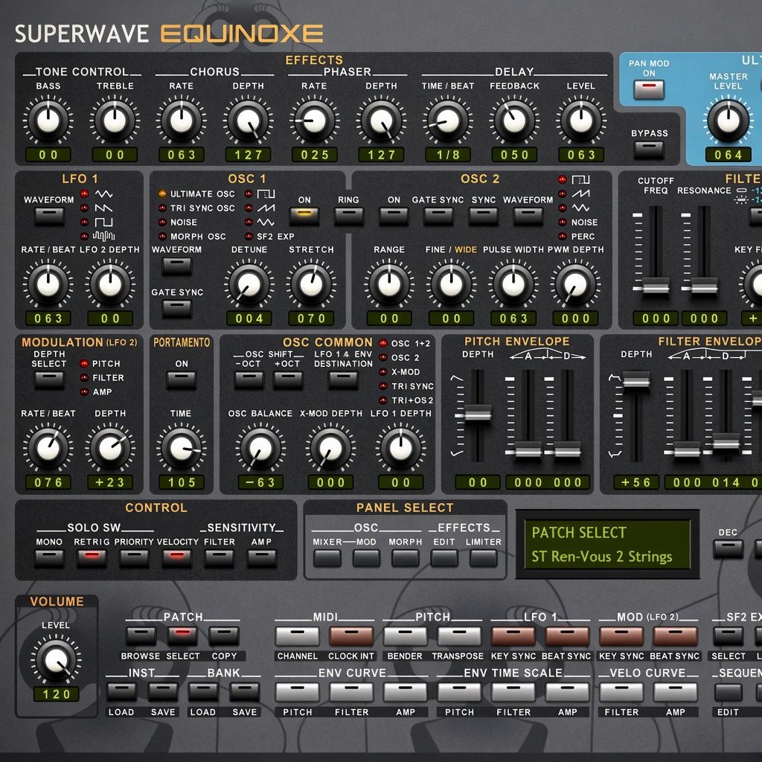Toggle the OSC 2 Sync button
This screenshot has height=762, width=762.
tap(484, 217)
